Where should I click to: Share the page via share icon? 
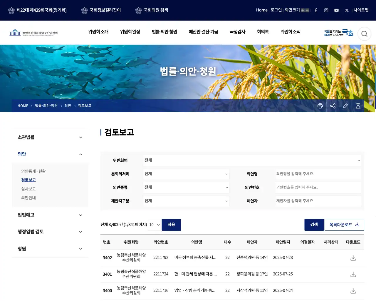coord(333,106)
